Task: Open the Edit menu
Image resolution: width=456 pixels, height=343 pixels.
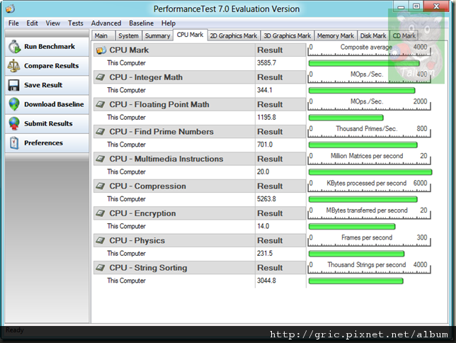Action: click(32, 23)
